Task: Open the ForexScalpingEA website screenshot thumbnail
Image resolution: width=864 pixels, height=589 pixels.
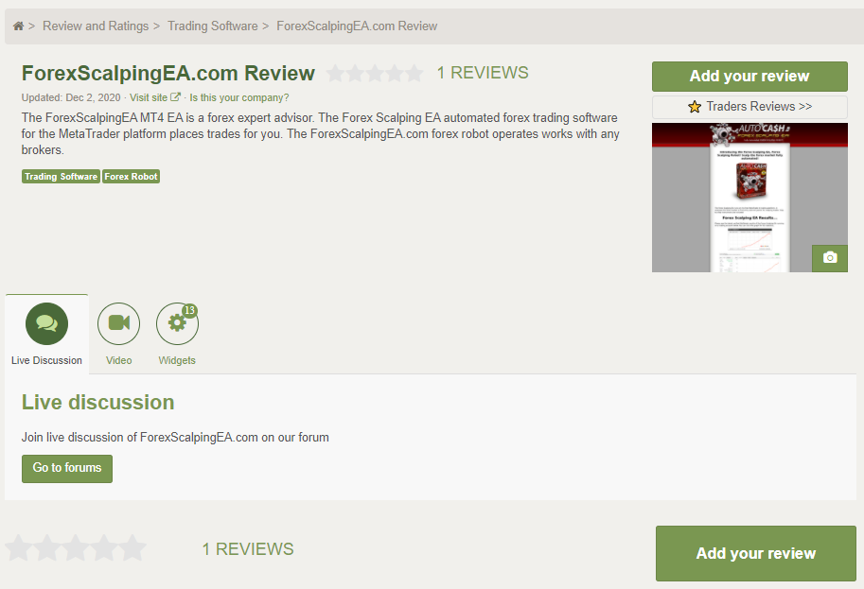Action: pos(749,198)
